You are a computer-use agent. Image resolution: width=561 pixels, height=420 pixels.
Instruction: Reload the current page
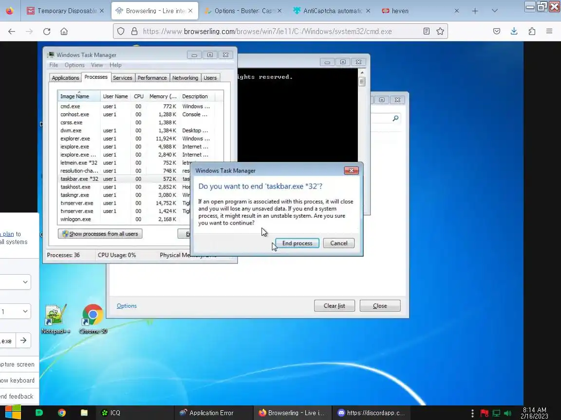pyautogui.click(x=47, y=32)
